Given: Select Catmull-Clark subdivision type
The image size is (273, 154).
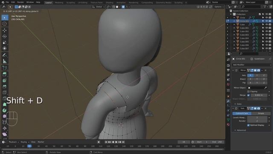Looking at the screenshot, I should tap(242, 113).
